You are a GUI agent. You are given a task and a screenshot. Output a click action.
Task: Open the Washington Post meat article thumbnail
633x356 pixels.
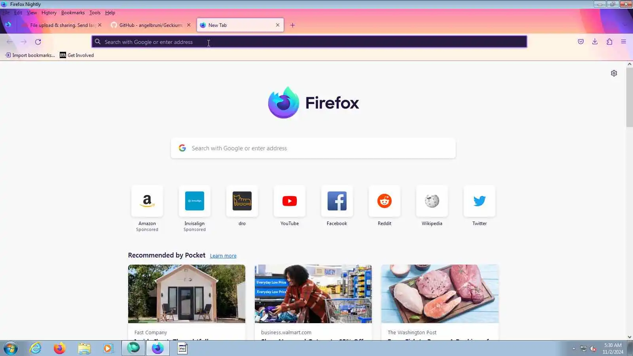tap(440, 294)
